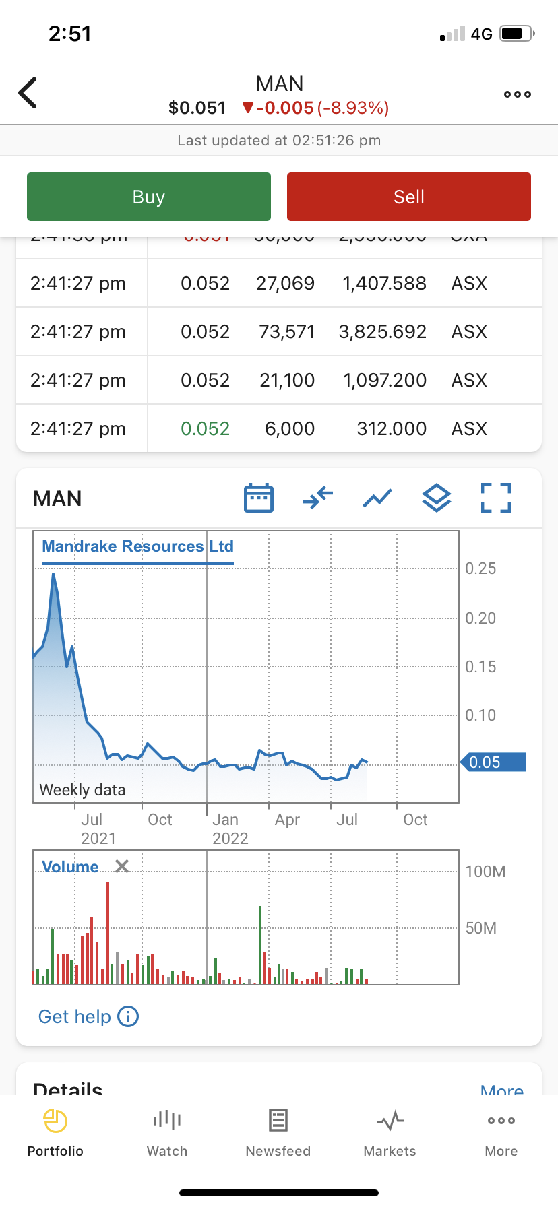Open chart overlays layers icon
The height and width of the screenshot is (1207, 558).
pyautogui.click(x=437, y=498)
